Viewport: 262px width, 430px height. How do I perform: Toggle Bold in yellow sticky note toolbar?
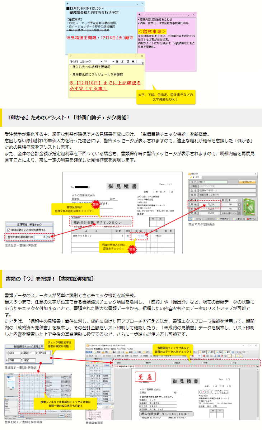point(117,62)
